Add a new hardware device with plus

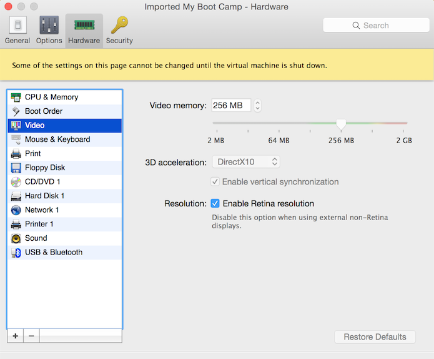coord(16,336)
